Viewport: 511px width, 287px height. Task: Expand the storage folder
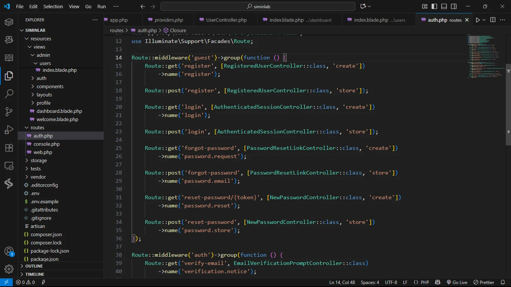click(x=39, y=160)
